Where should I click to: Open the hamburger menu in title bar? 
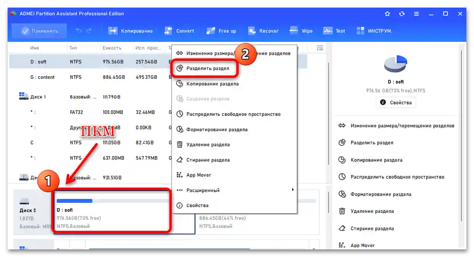coord(416,14)
